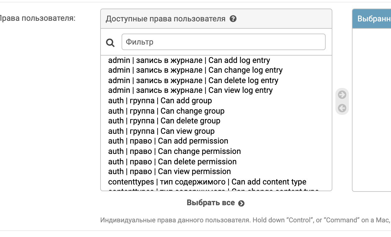391x237 pixels.
Task: Click the magnifier search icon
Action: [110, 43]
